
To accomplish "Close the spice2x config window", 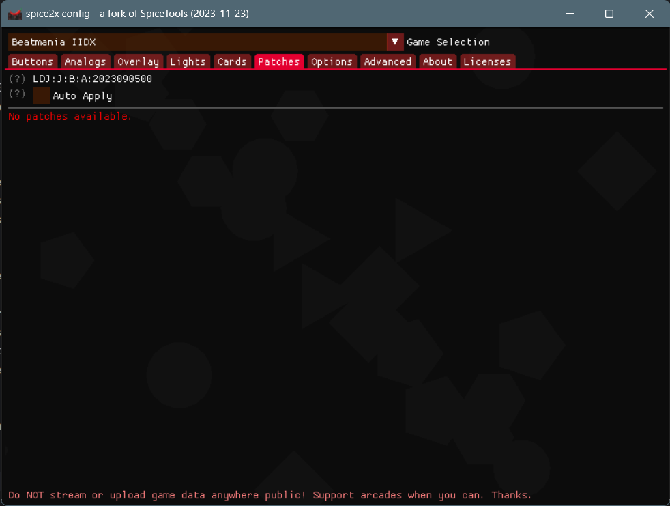I will [650, 14].
